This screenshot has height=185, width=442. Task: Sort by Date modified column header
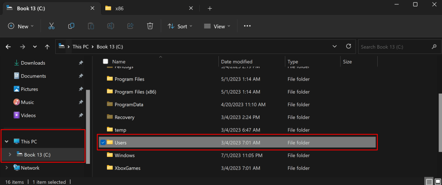pyautogui.click(x=237, y=62)
